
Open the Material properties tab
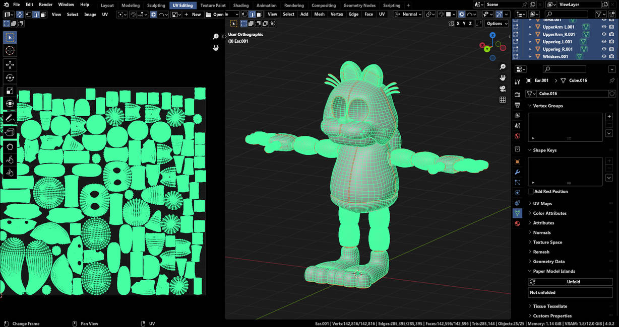click(x=517, y=223)
